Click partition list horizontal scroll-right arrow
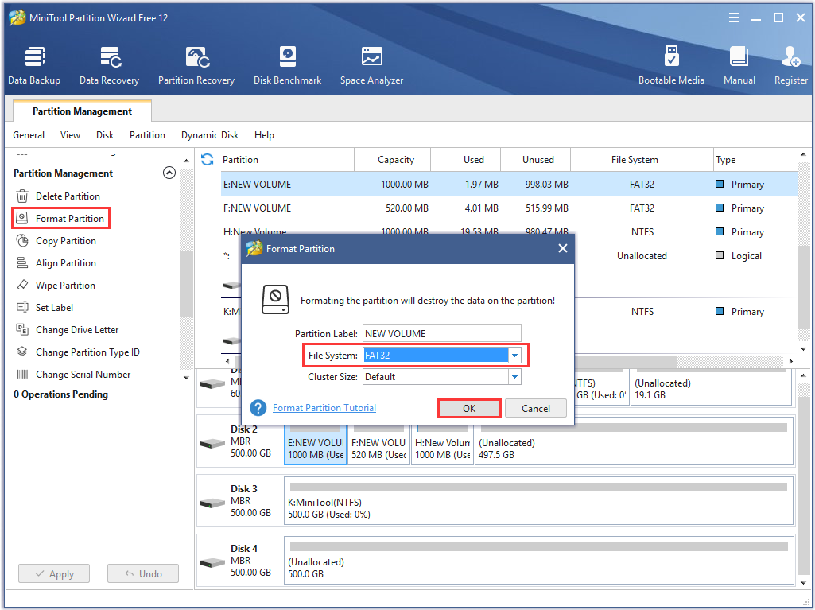 coord(791,361)
